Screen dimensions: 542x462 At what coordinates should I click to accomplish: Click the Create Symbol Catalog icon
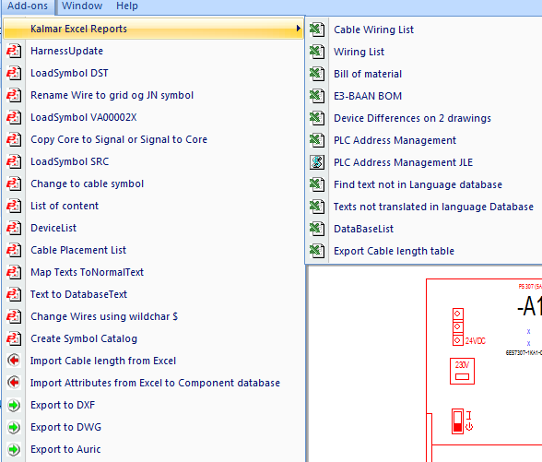pos(14,339)
